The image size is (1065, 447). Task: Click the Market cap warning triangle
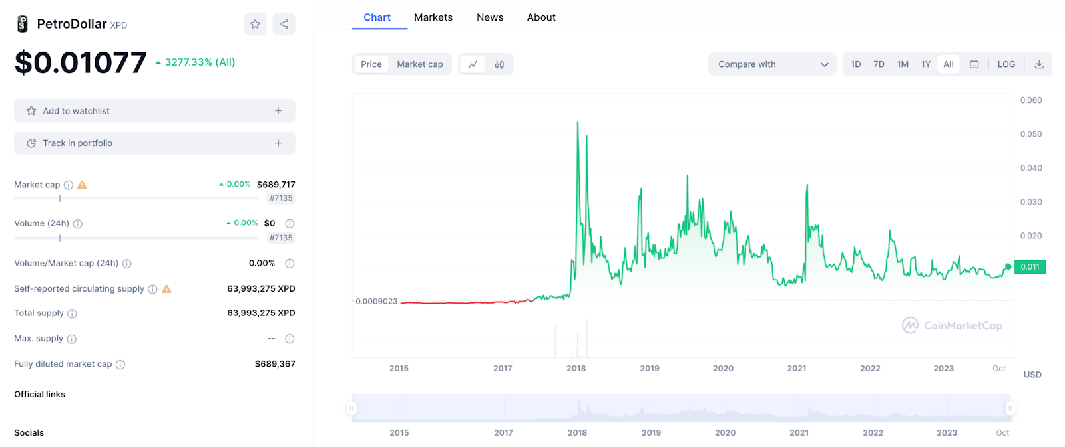(x=83, y=185)
